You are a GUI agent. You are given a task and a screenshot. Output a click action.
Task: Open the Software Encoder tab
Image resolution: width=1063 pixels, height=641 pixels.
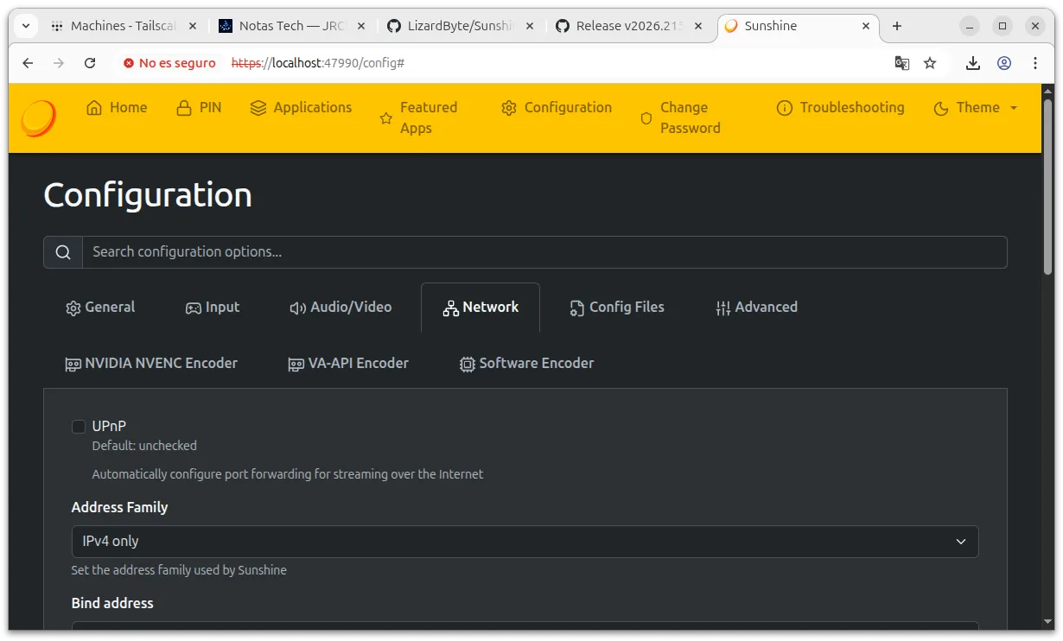(526, 364)
